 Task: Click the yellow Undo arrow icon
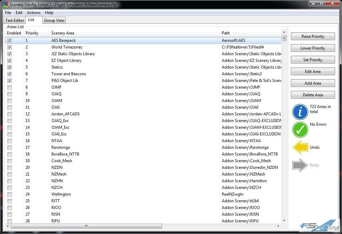(300, 147)
